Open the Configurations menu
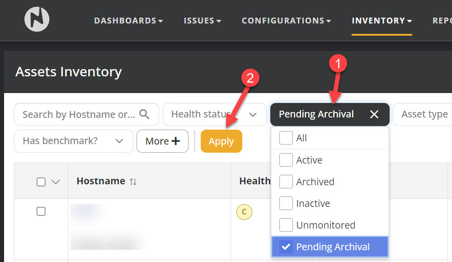This screenshot has width=452, height=262. [286, 21]
